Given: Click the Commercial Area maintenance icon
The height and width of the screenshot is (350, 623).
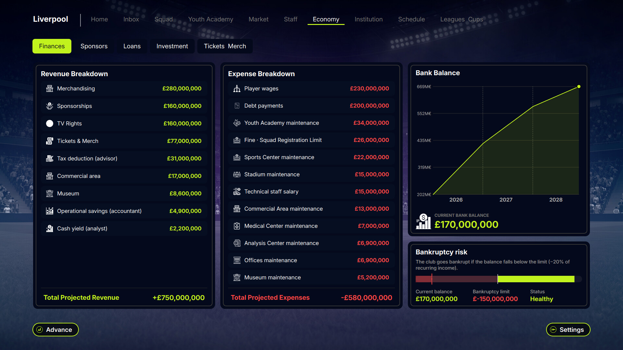Looking at the screenshot, I should point(237,209).
